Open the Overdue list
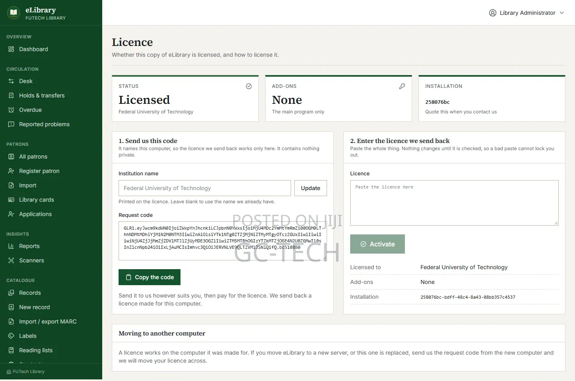Image resolution: width=575 pixels, height=381 pixels. [x=51, y=110]
